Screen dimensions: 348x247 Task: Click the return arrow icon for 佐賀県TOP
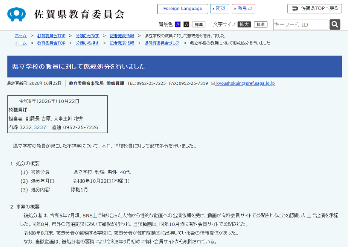click(295, 9)
